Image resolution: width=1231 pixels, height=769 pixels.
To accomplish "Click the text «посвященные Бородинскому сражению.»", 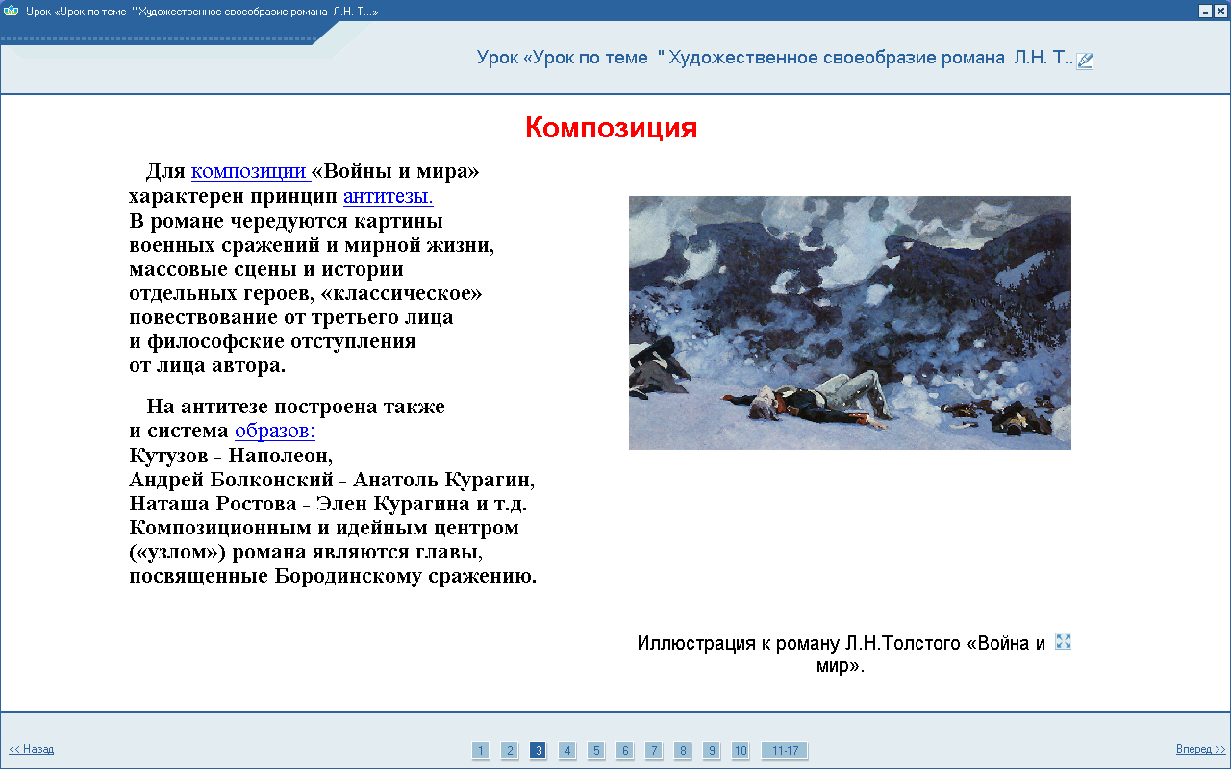I will click(x=333, y=577).
